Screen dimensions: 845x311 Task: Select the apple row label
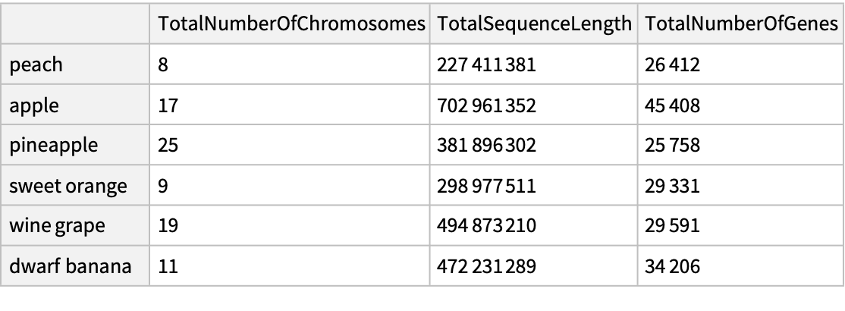pyautogui.click(x=35, y=105)
